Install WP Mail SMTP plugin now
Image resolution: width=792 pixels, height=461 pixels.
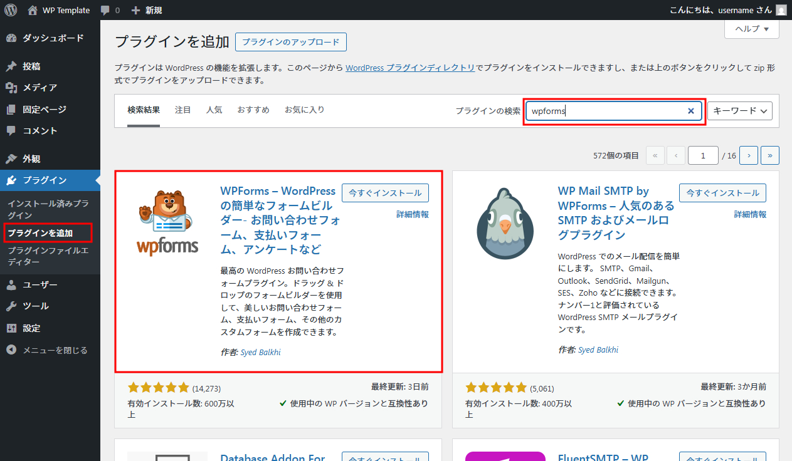(722, 193)
